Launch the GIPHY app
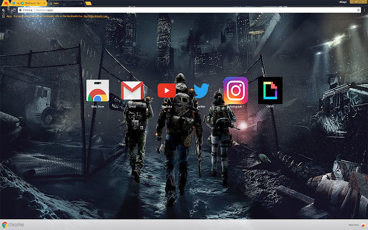 [270, 91]
